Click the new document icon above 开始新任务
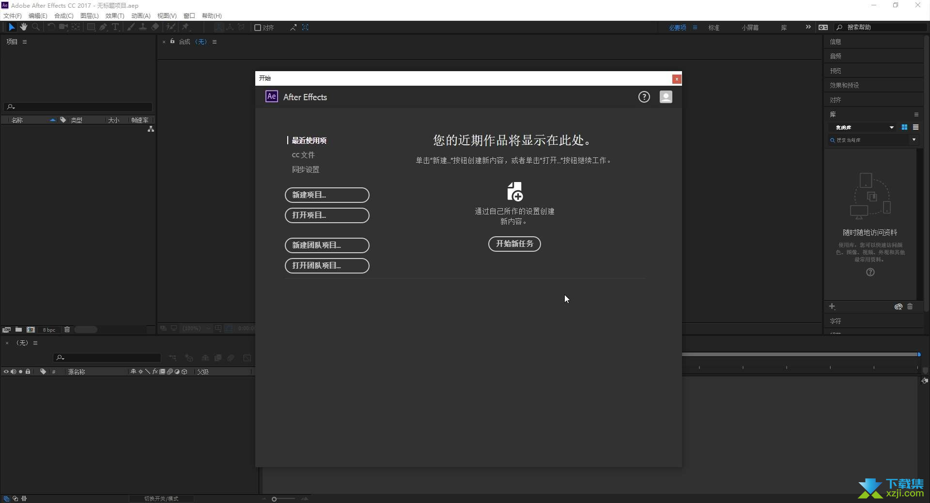This screenshot has height=503, width=930. pos(514,192)
